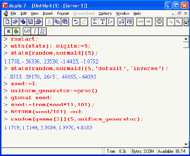This screenshot has width=190, height=156.
Task: Click the 'uniform_generator:=proc()' line
Action: click(54, 91)
